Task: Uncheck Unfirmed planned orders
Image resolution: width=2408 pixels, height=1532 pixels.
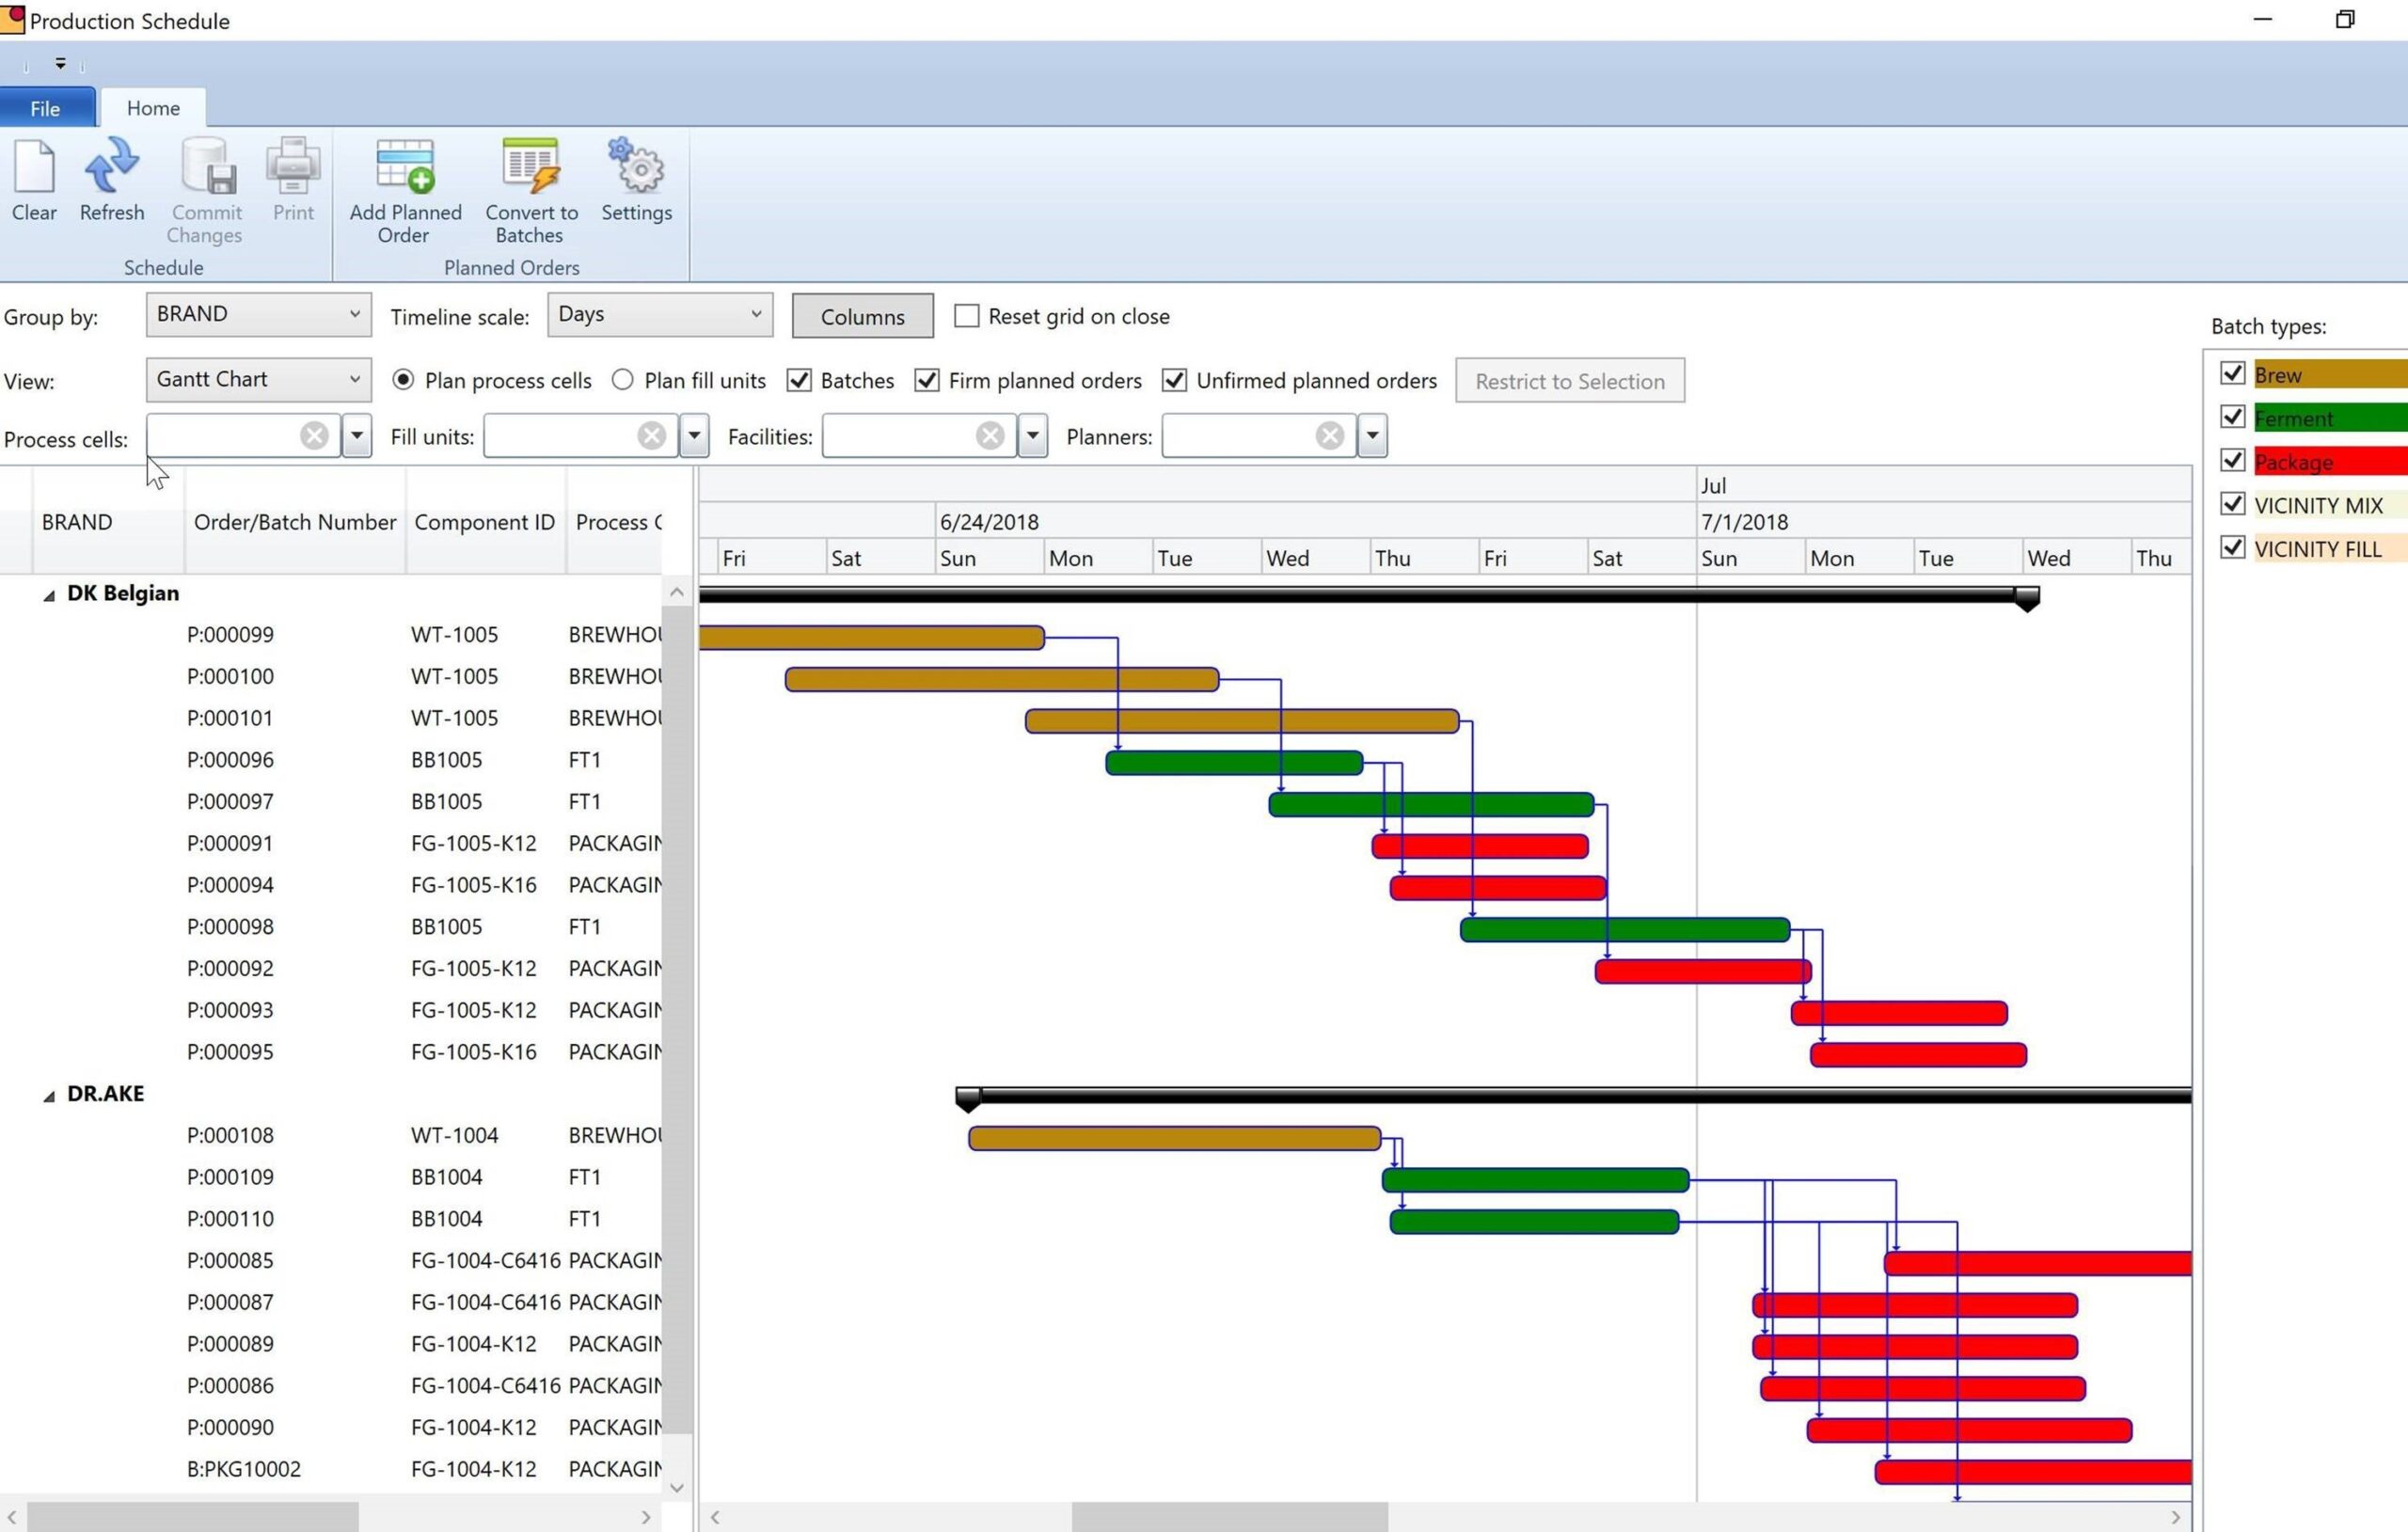Action: tap(1174, 380)
